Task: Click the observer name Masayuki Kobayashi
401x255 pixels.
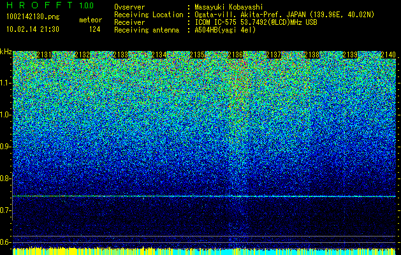Action: [x=229, y=7]
